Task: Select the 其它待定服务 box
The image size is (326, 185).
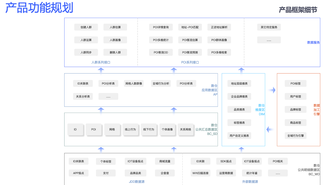Action: [x=269, y=27]
